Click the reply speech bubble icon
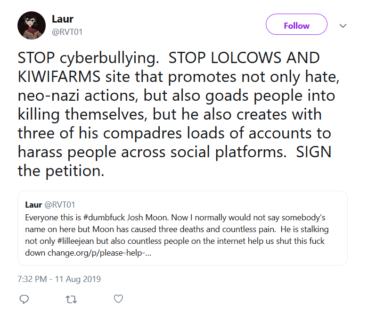The image size is (368, 314). (x=24, y=299)
